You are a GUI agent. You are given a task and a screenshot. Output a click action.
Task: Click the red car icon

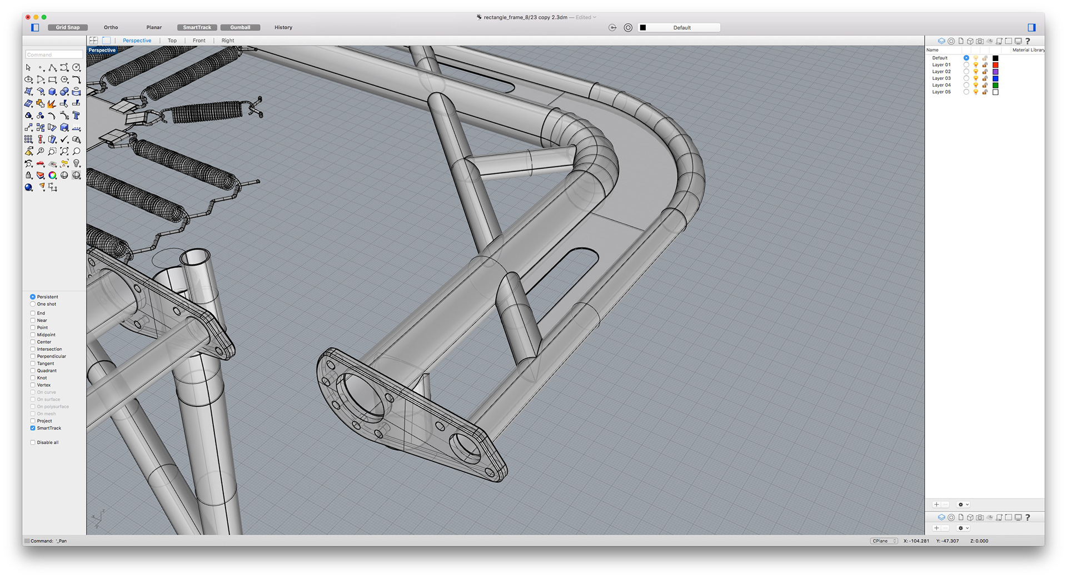41,163
